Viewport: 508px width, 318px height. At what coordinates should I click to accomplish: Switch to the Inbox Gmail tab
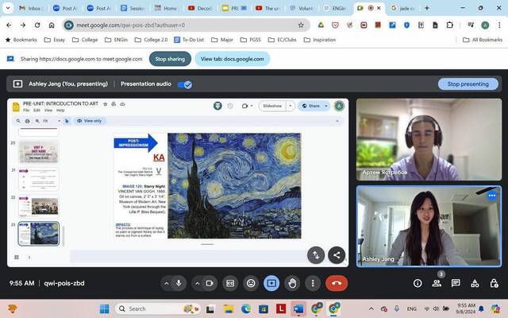click(32, 8)
